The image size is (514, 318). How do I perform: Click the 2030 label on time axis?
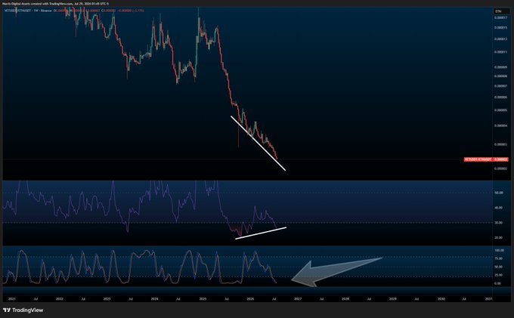(441, 299)
